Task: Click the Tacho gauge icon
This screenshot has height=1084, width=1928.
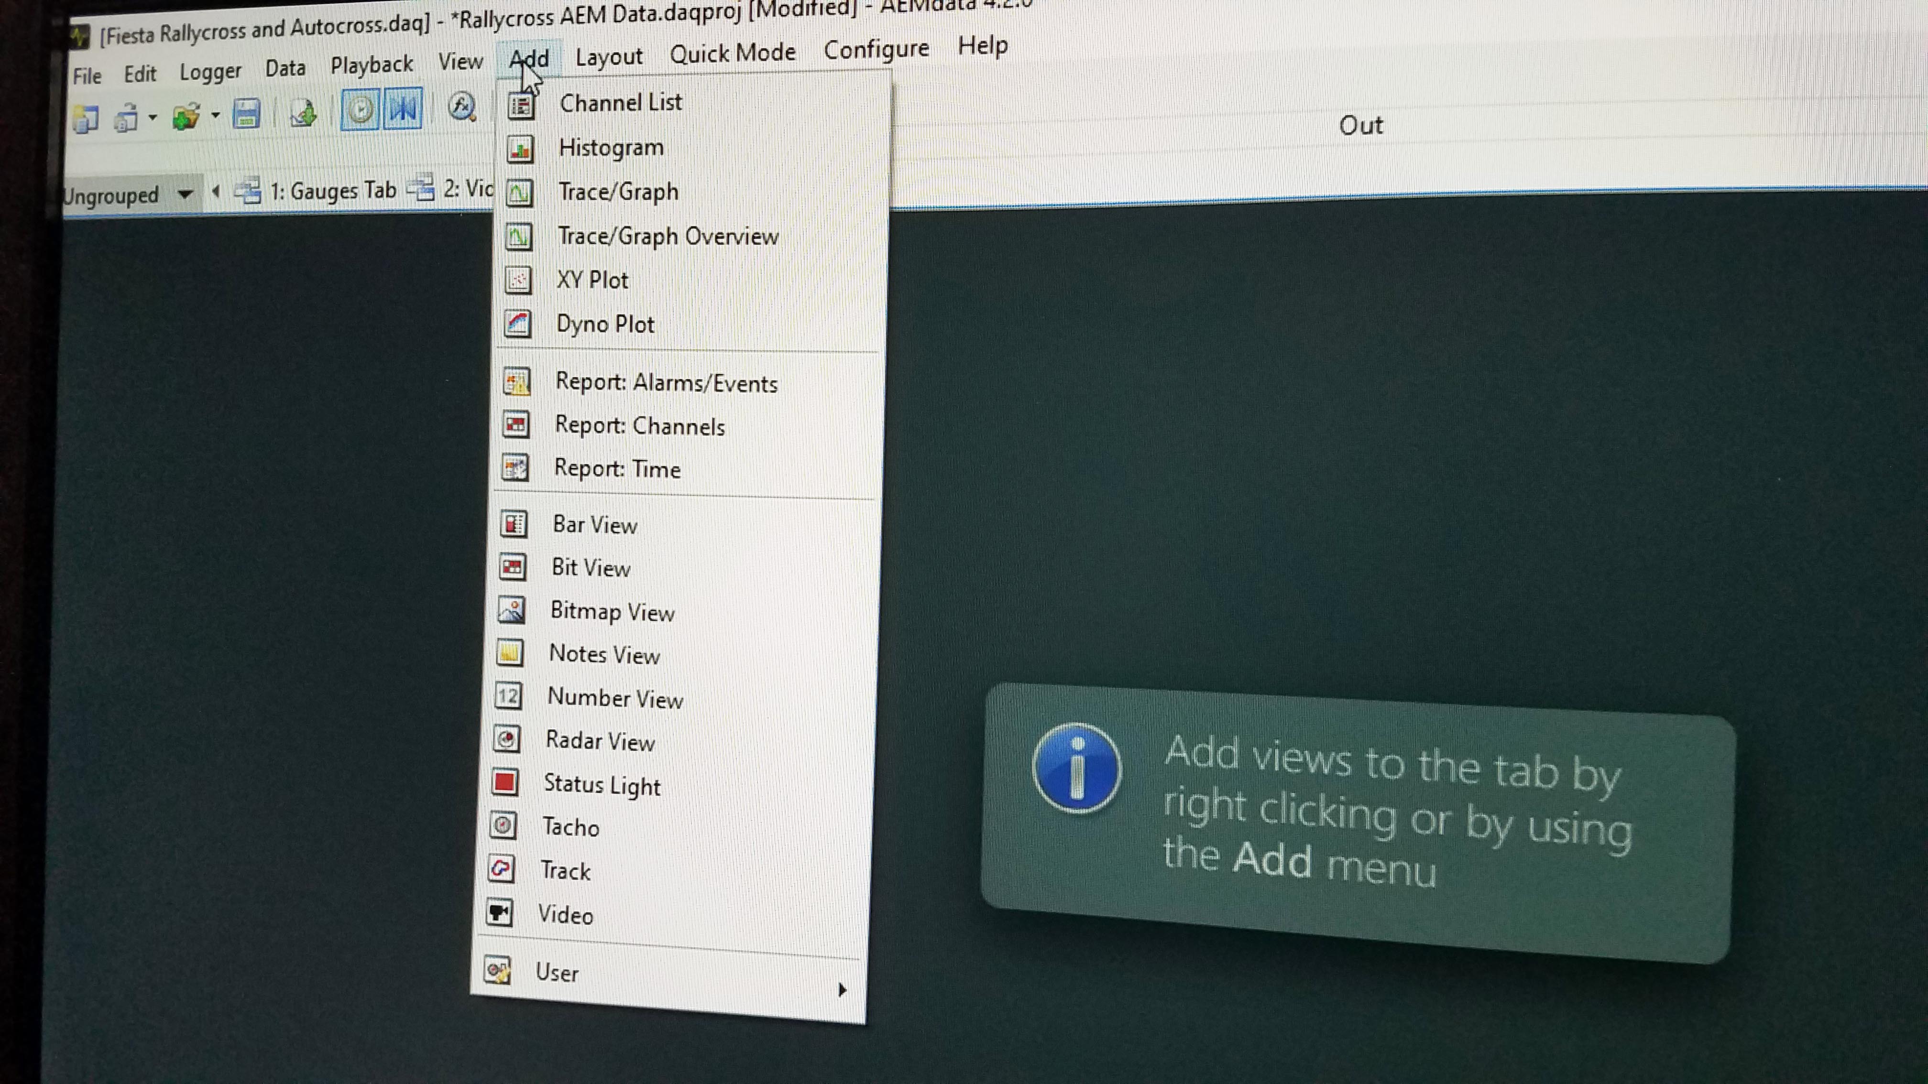Action: click(503, 826)
